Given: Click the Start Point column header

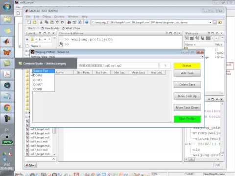Looking at the screenshot, I should coord(83,72).
